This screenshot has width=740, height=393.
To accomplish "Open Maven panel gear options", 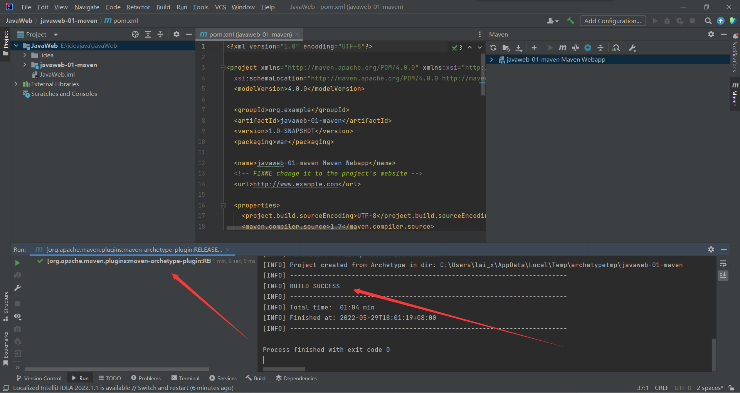I will pos(711,34).
